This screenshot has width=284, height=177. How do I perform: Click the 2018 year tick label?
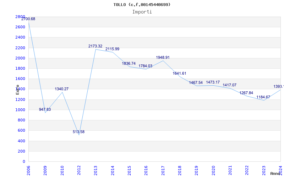pos(180,171)
